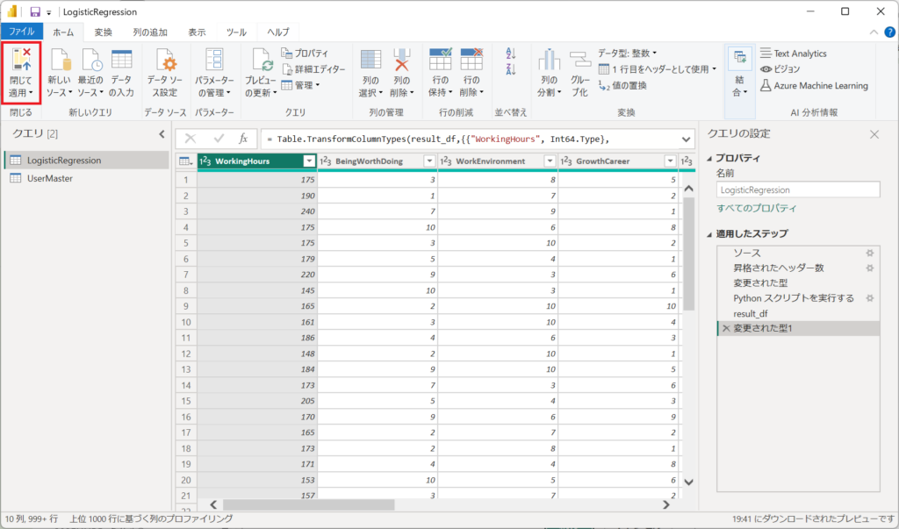Select the LogisticRegression query
Viewport: 899px width, 529px height.
click(x=87, y=160)
